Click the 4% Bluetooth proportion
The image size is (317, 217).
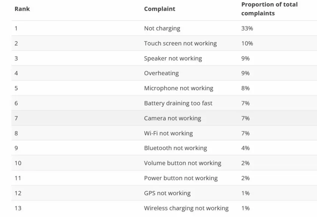[245, 148]
